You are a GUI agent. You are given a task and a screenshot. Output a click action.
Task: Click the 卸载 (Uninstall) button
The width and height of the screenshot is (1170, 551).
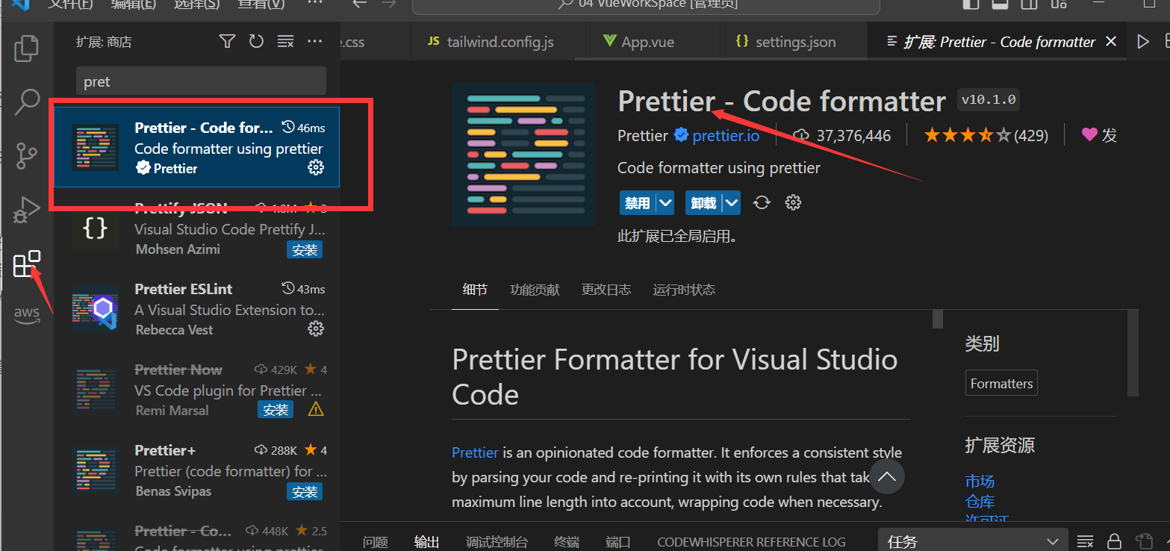(x=703, y=202)
